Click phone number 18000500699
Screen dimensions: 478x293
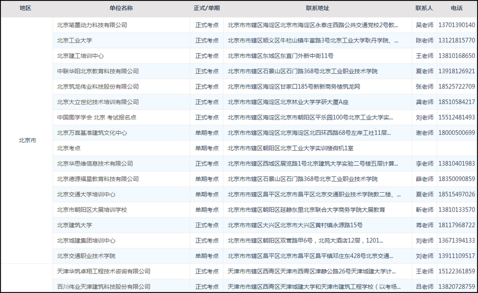point(457,133)
